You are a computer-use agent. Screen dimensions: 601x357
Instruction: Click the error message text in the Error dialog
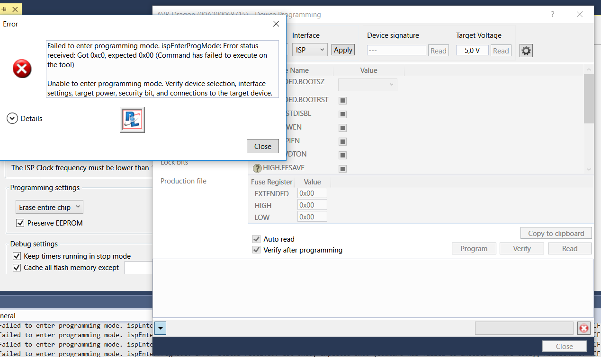tap(162, 69)
